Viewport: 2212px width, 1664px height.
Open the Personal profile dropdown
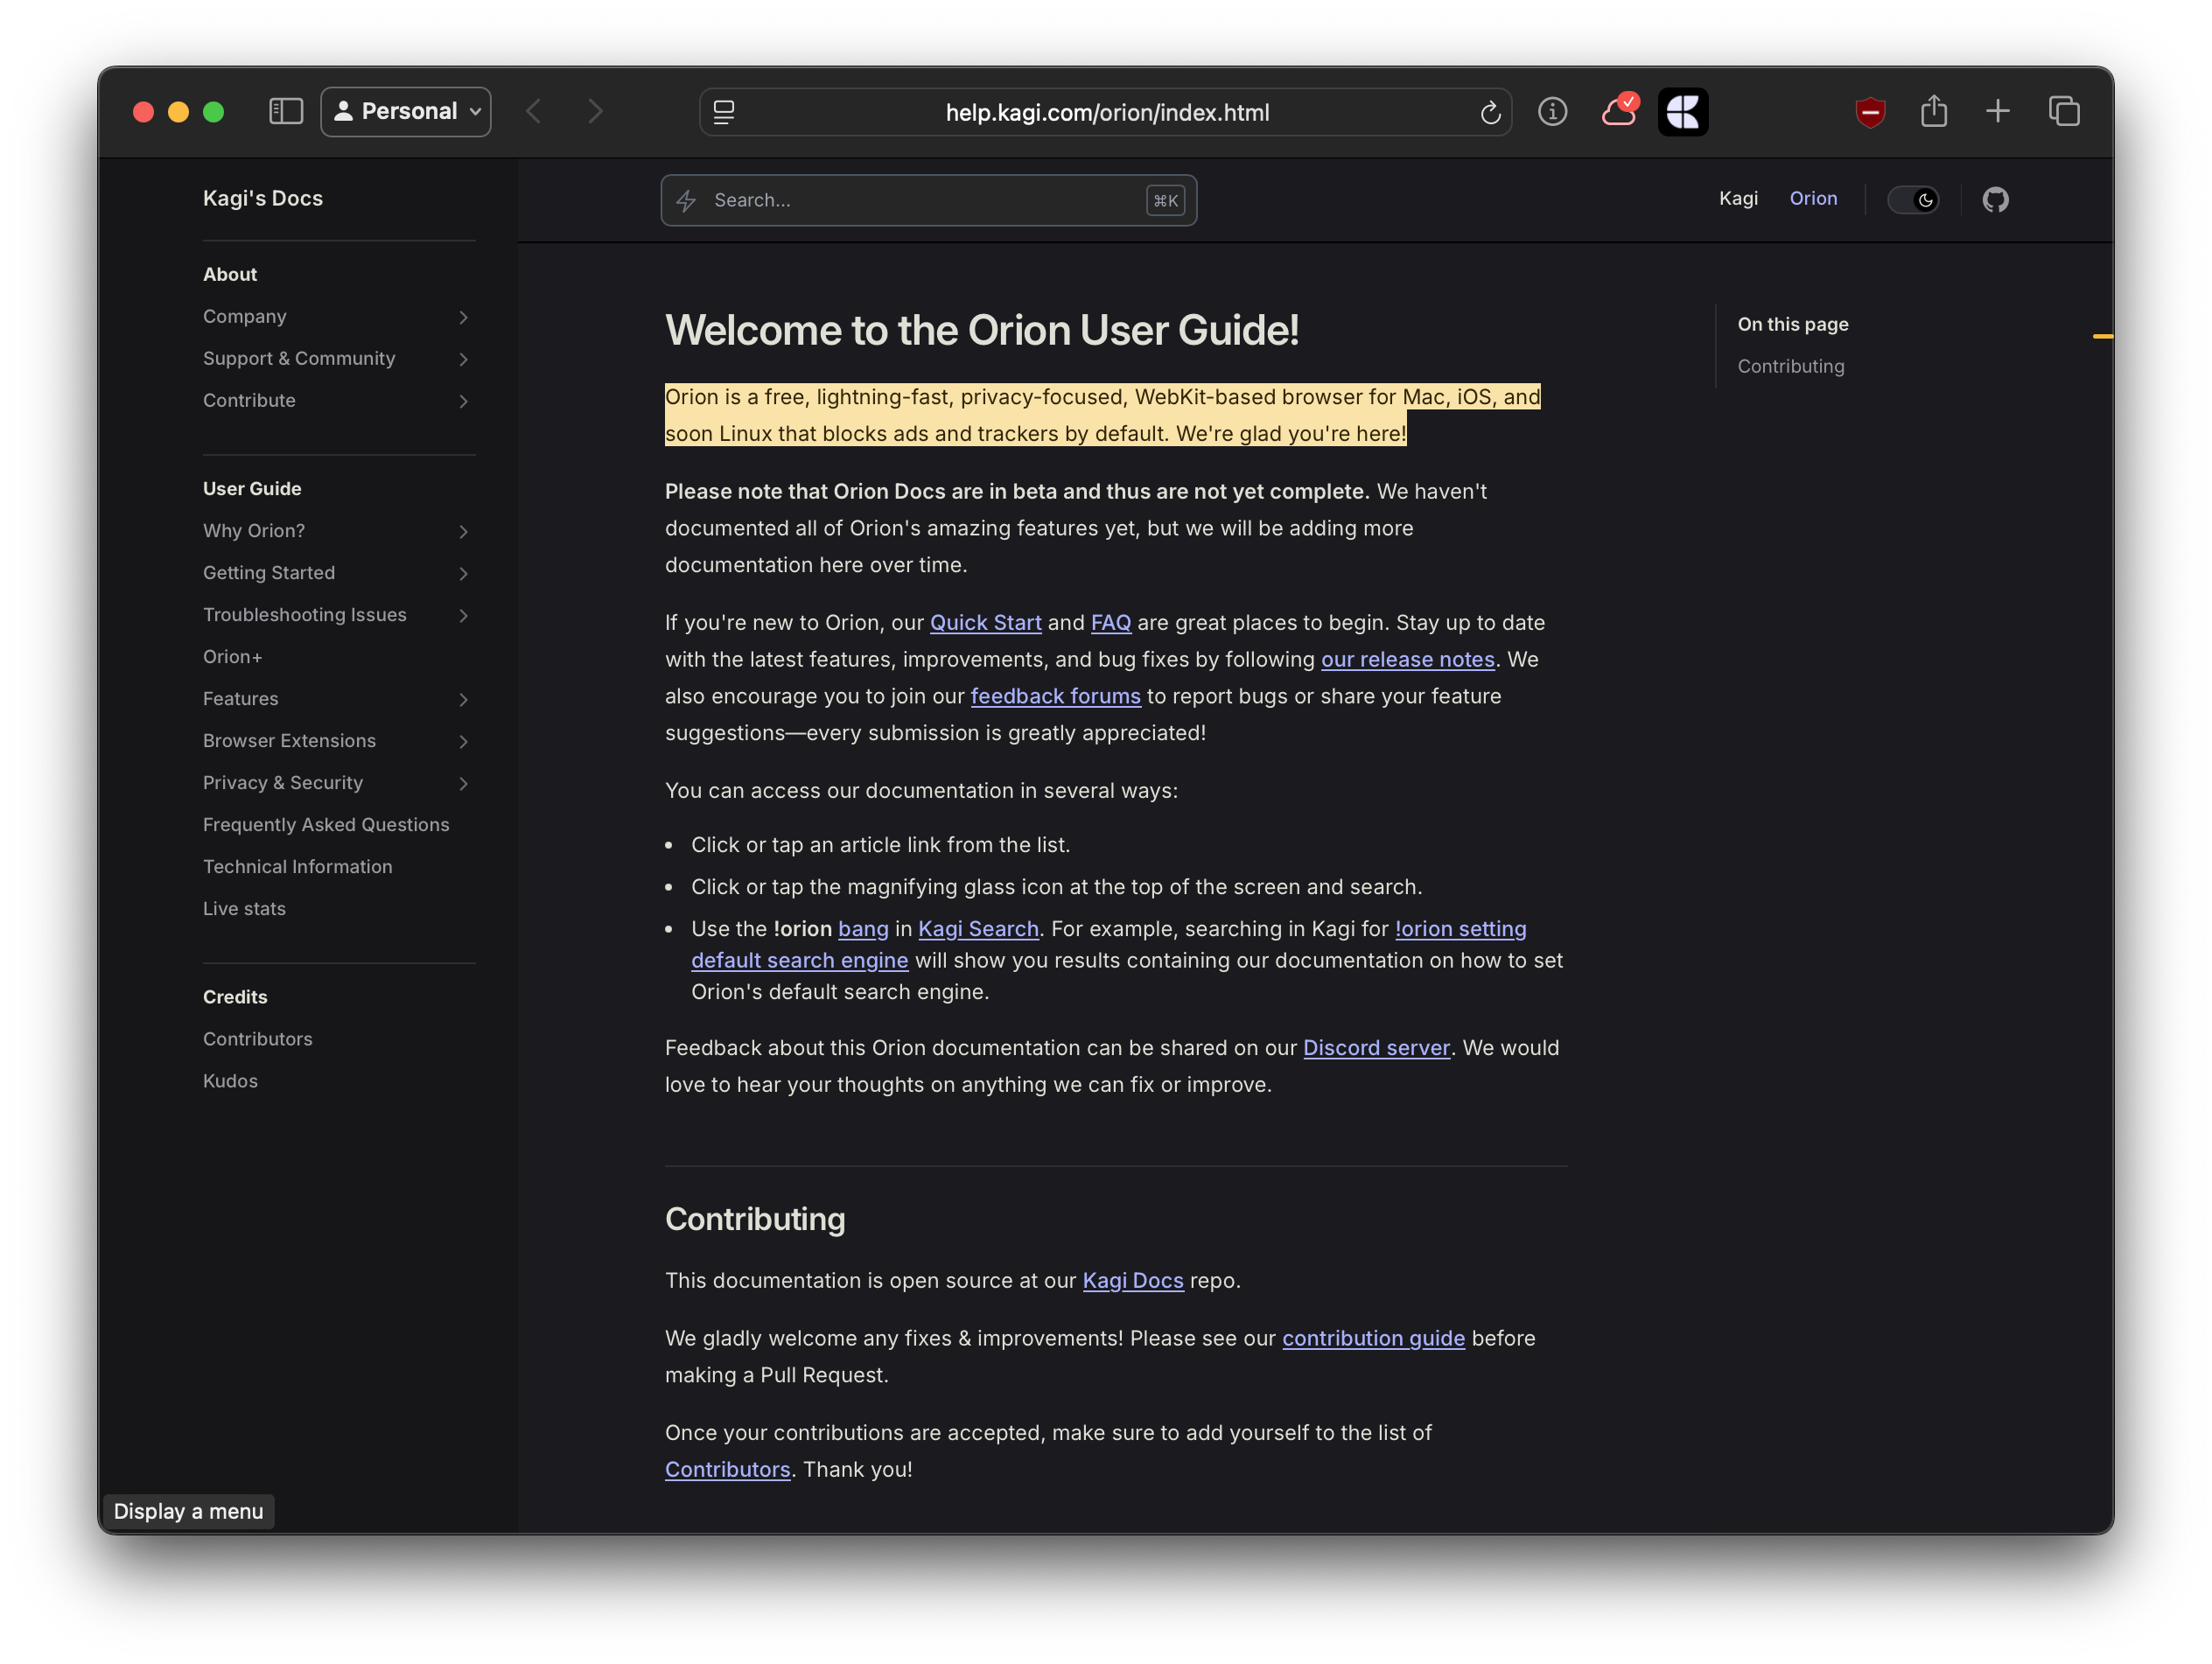pos(406,111)
